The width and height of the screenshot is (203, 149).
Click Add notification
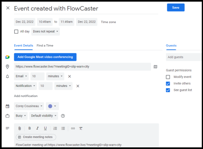pos(26,96)
